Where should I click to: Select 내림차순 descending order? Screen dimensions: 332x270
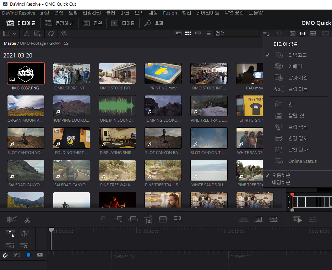tap(281, 182)
